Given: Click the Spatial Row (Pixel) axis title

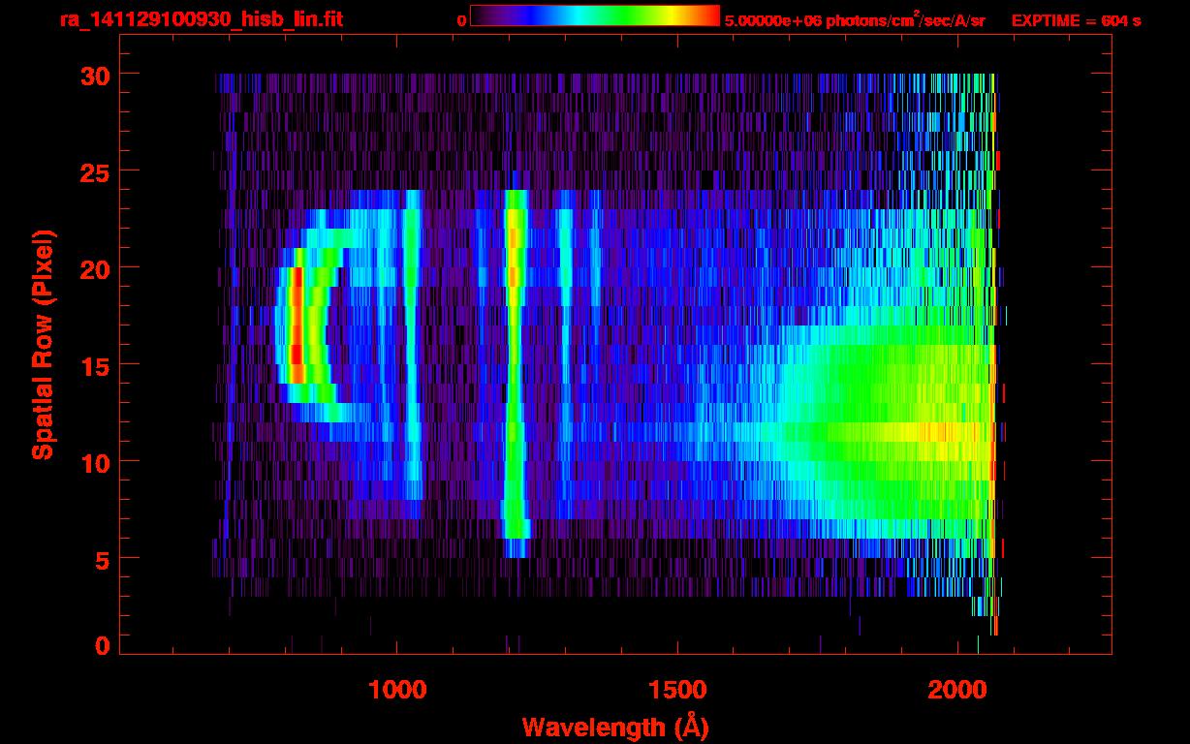Looking at the screenshot, I should pyautogui.click(x=43, y=344).
